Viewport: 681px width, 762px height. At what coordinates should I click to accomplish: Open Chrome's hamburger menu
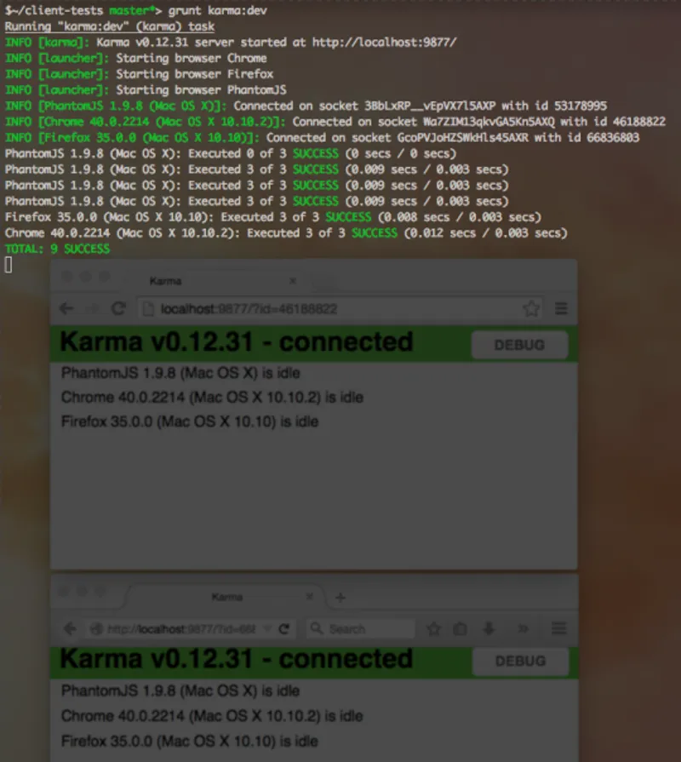tap(561, 309)
